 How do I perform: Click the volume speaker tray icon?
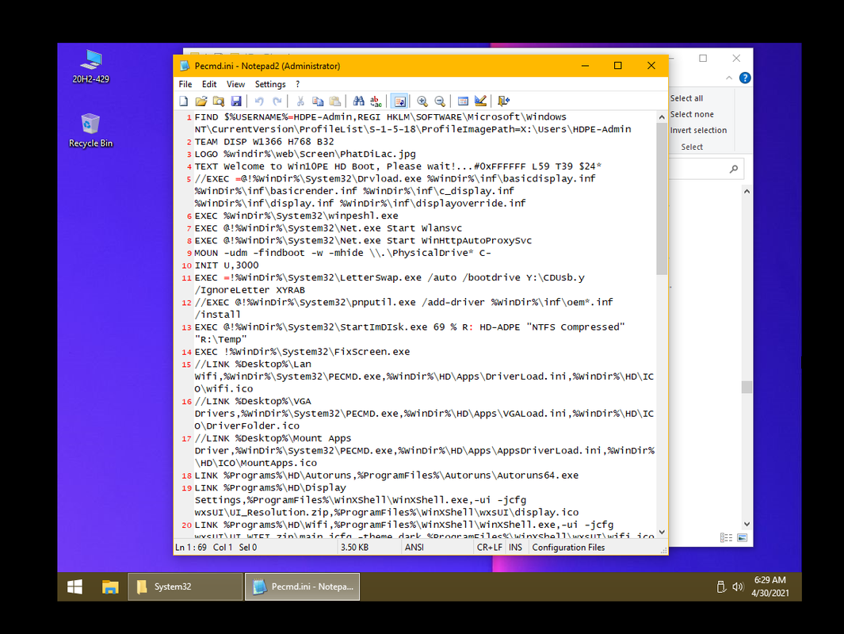[738, 586]
